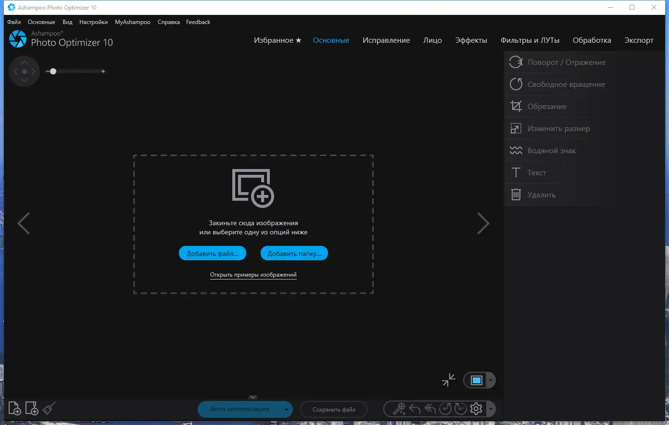This screenshot has width=669, height=425.
Task: Select the Обрезание (crop) tool
Action: tap(548, 106)
